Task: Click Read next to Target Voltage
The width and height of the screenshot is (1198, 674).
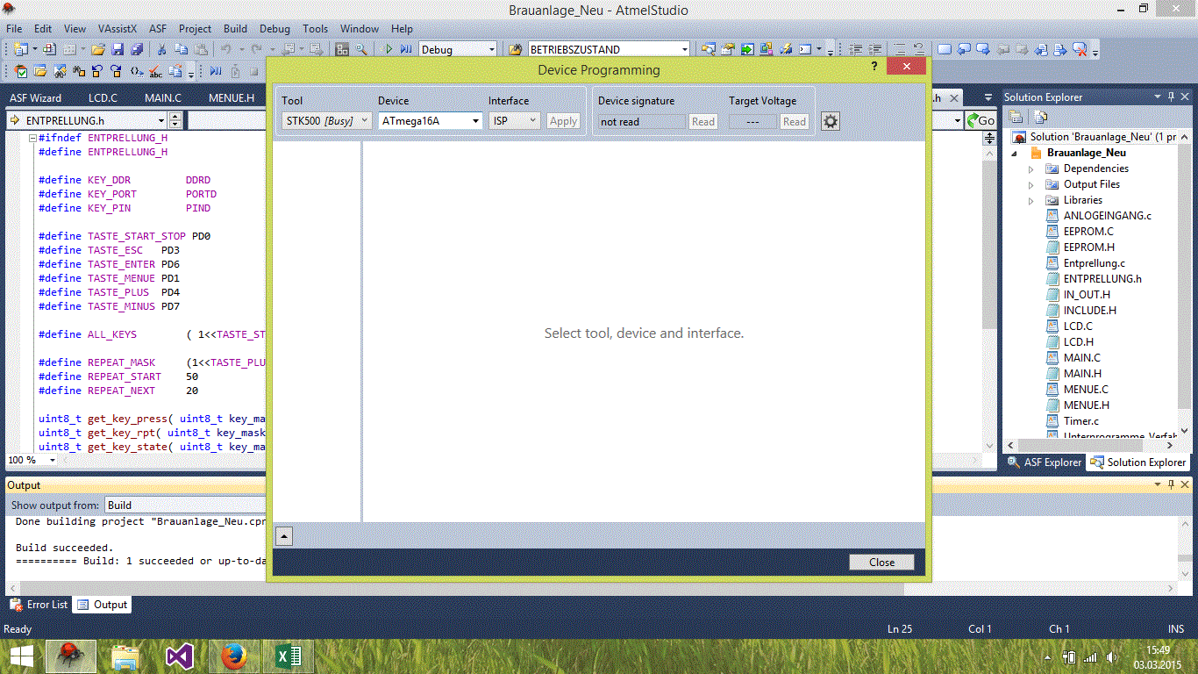Action: [x=795, y=121]
